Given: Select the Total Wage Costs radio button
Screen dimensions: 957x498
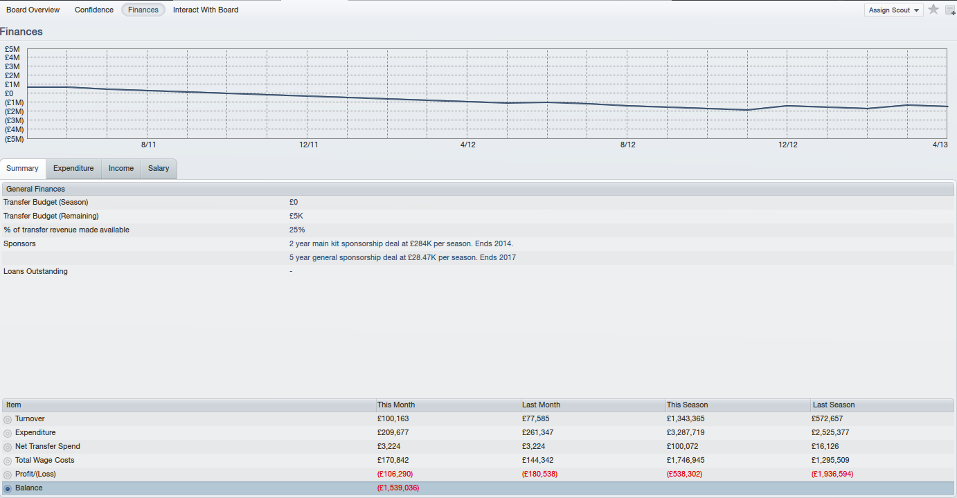Looking at the screenshot, I should [x=8, y=461].
